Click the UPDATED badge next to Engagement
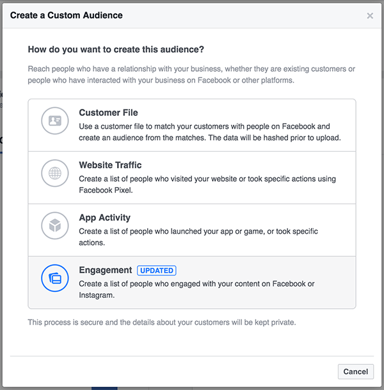 [157, 271]
